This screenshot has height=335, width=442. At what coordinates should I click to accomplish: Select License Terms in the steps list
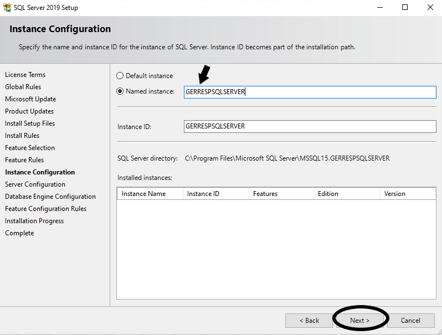point(25,75)
